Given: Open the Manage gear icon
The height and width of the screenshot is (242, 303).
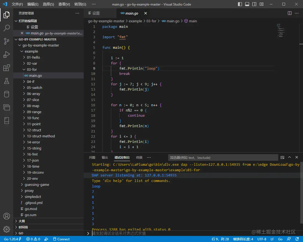Looking at the screenshot, I should pos(7,229).
